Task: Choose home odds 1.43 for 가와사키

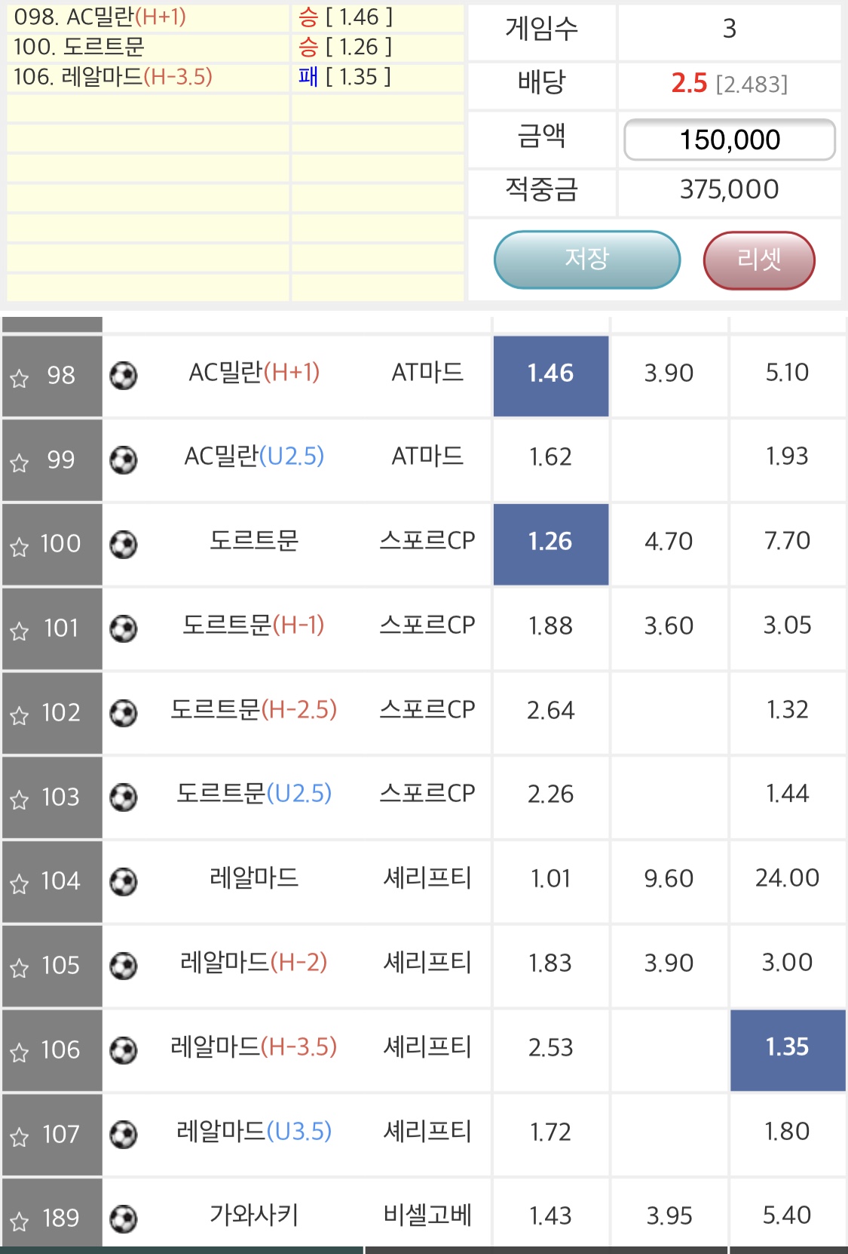Action: (550, 1216)
